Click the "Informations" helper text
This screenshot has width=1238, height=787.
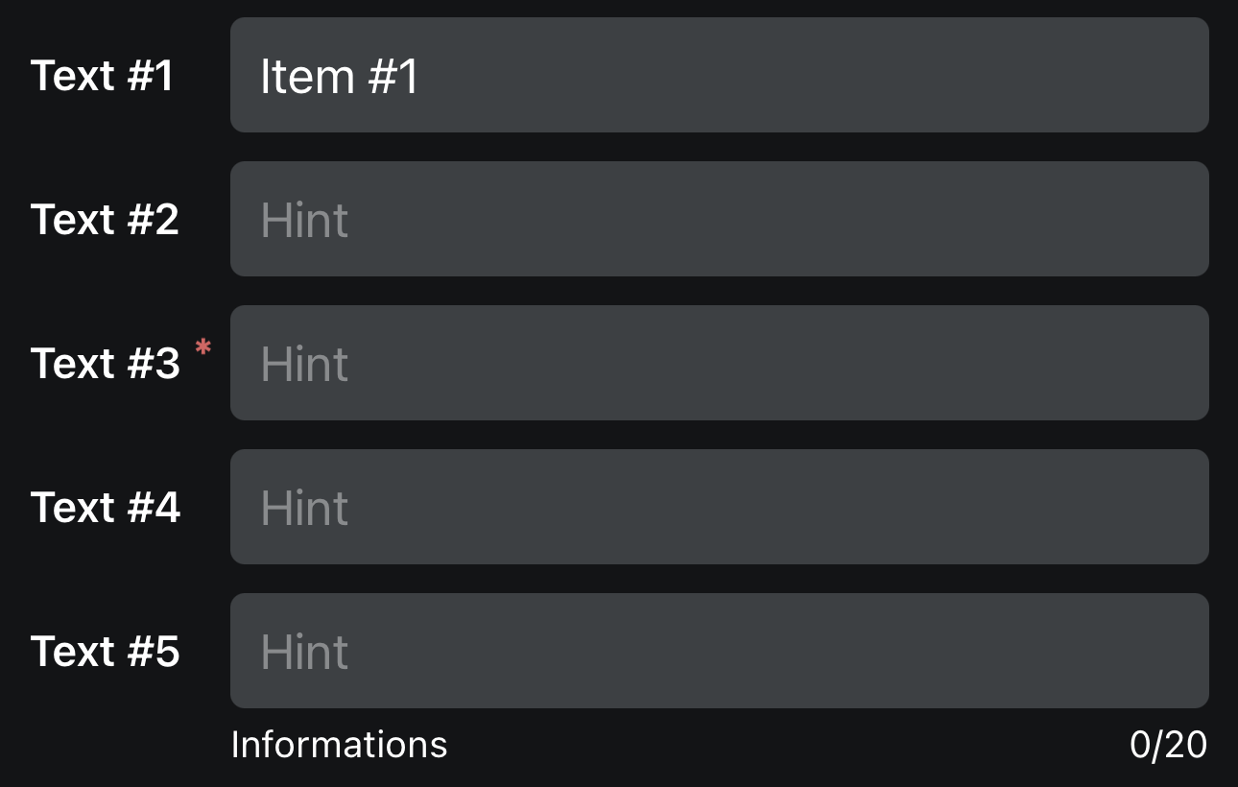click(339, 745)
